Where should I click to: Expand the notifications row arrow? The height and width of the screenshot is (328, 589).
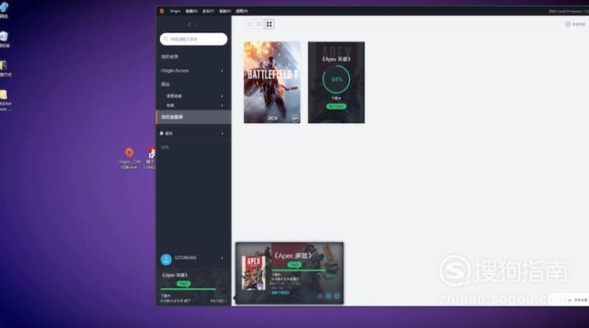pyautogui.click(x=222, y=133)
